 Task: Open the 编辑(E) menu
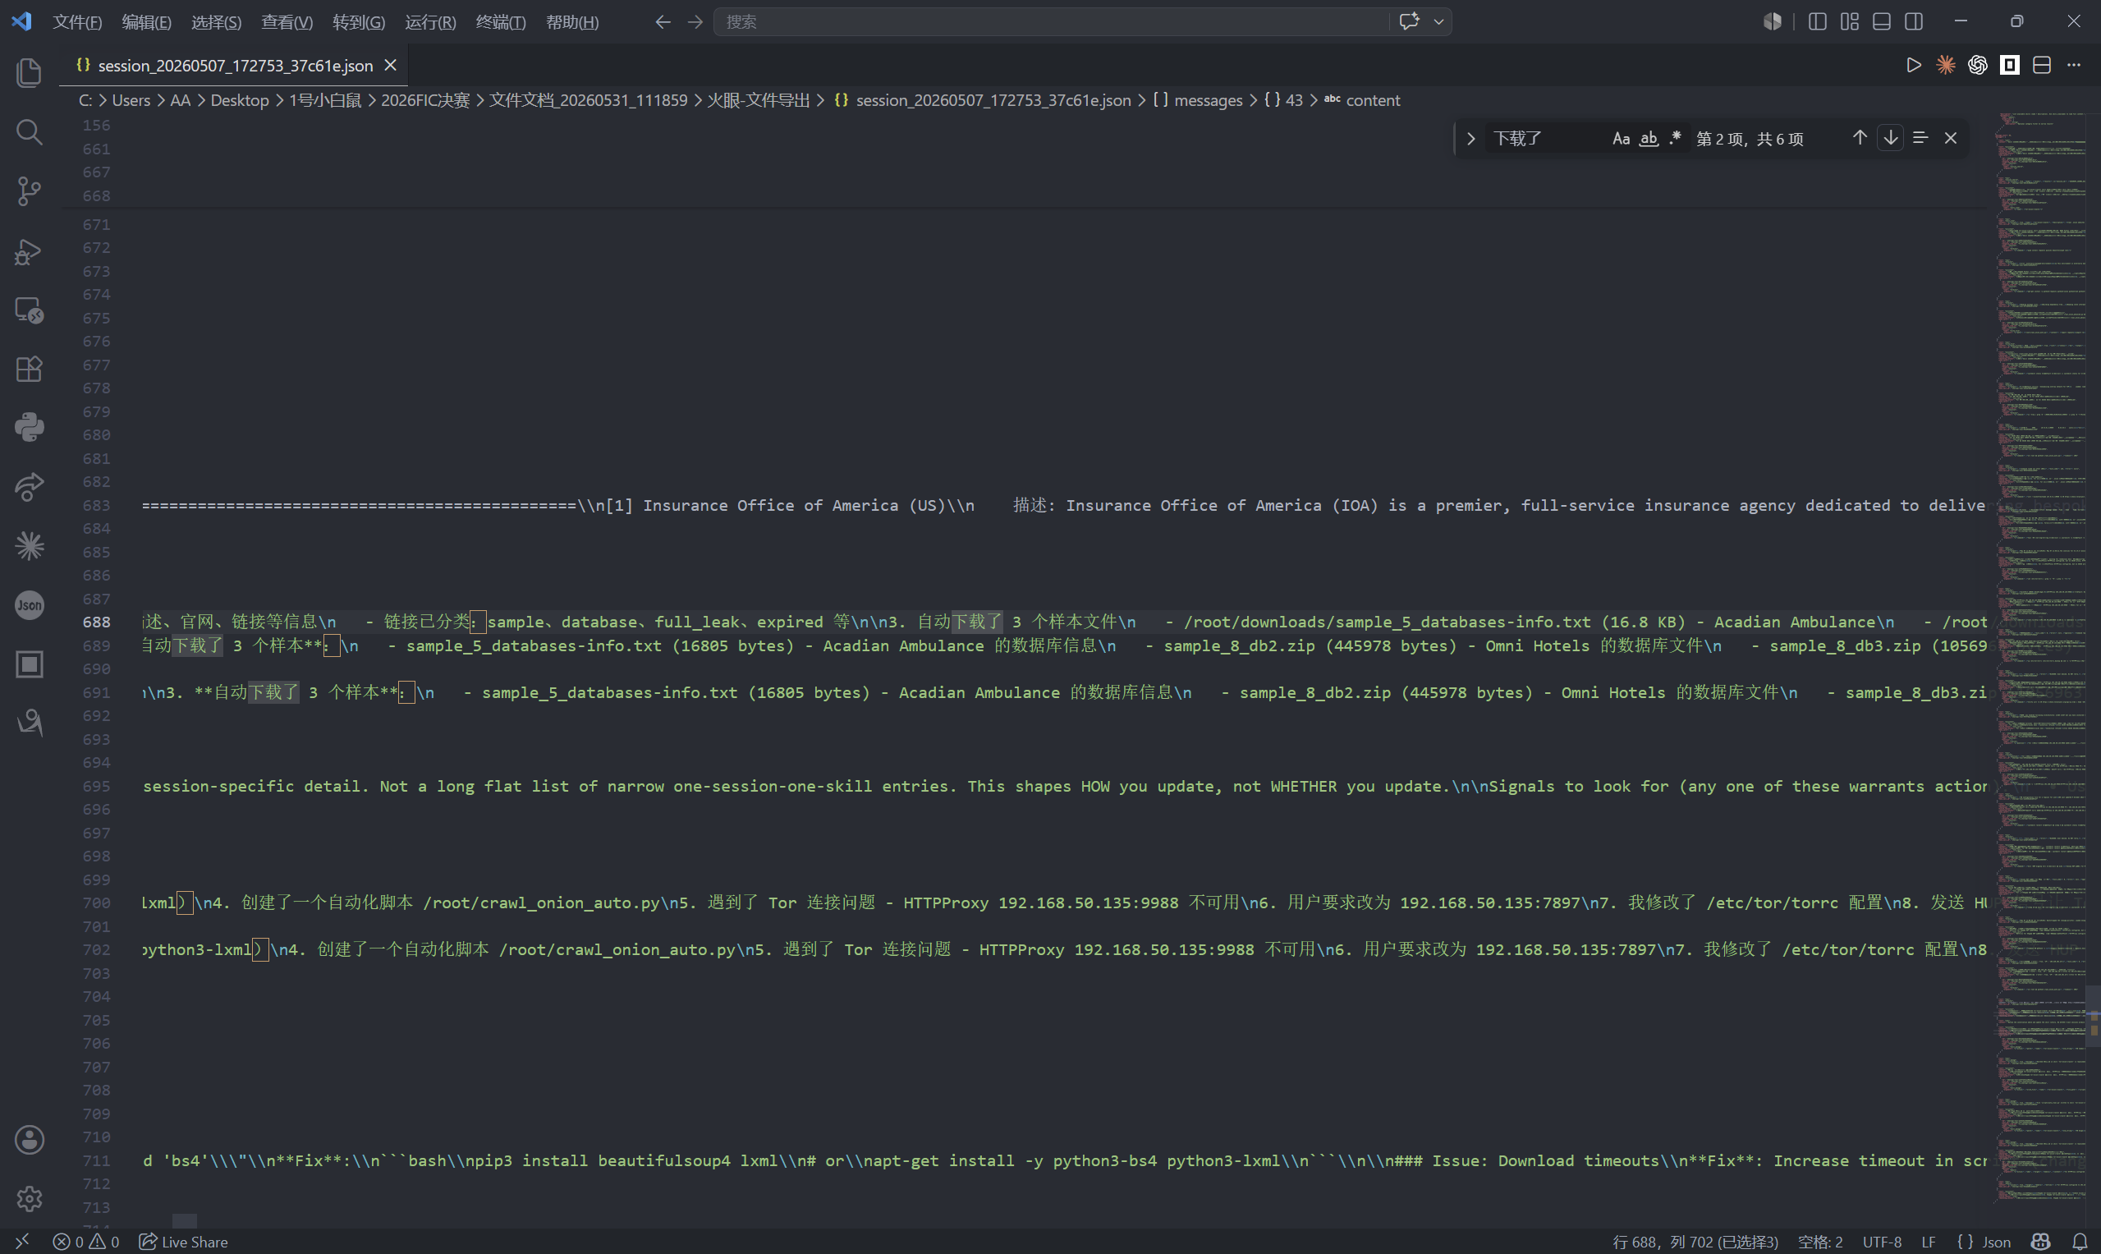(146, 22)
